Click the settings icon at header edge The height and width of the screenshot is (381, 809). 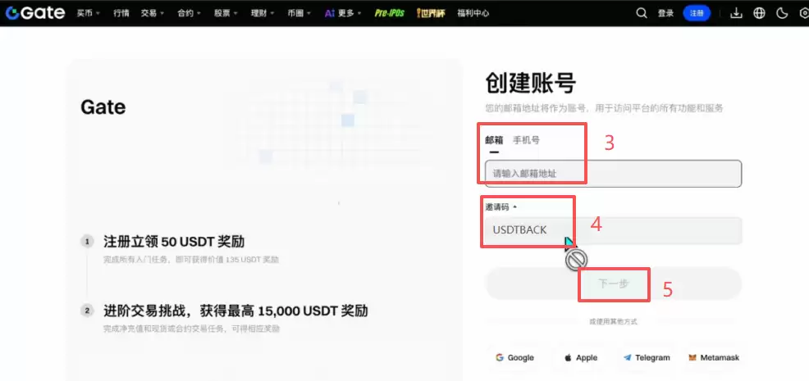tap(804, 13)
